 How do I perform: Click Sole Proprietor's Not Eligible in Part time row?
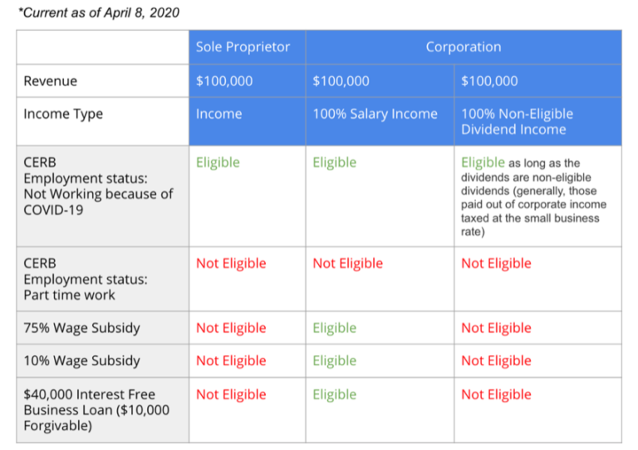point(231,263)
